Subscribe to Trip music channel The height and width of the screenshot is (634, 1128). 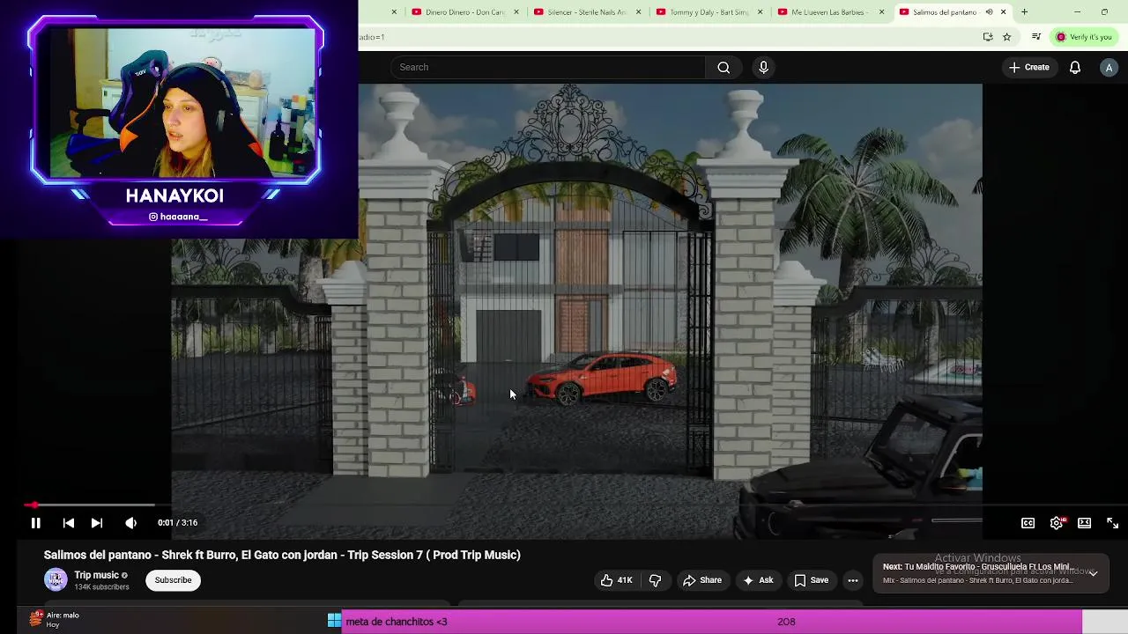pos(173,580)
